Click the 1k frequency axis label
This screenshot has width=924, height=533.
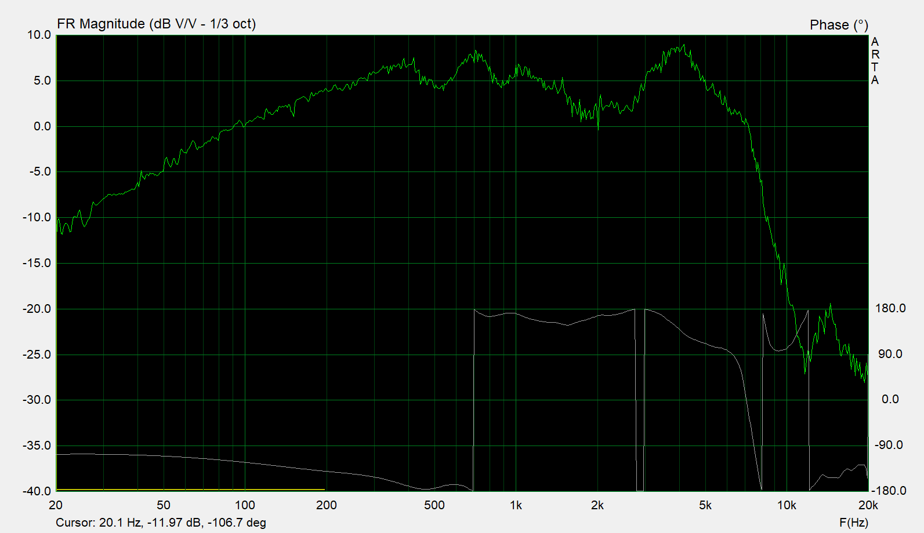[516, 505]
